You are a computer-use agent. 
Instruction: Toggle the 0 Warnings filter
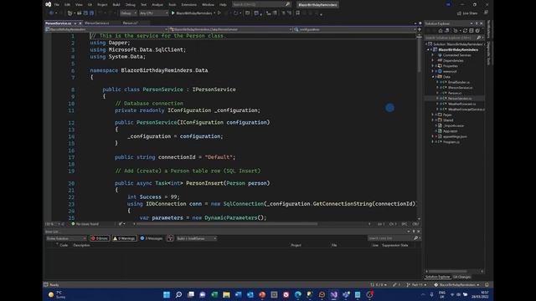125,238
